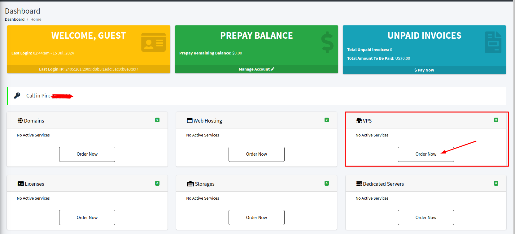This screenshot has width=515, height=234.
Task: Open Manage Account in Prepay Balance card
Action: click(x=256, y=69)
